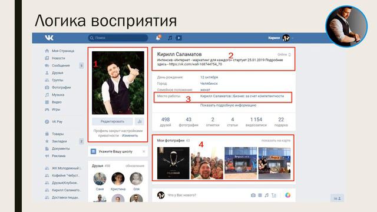
Task: Attach video using the film icon in post box
Action: click(x=260, y=195)
